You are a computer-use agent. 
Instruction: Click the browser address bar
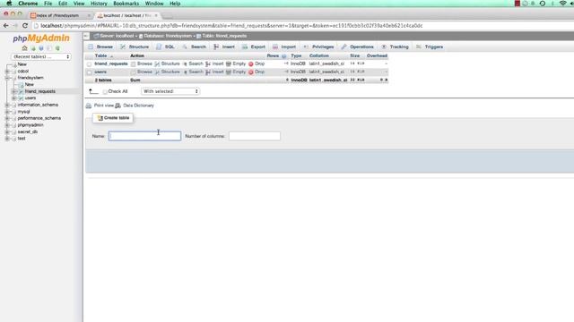click(300, 26)
